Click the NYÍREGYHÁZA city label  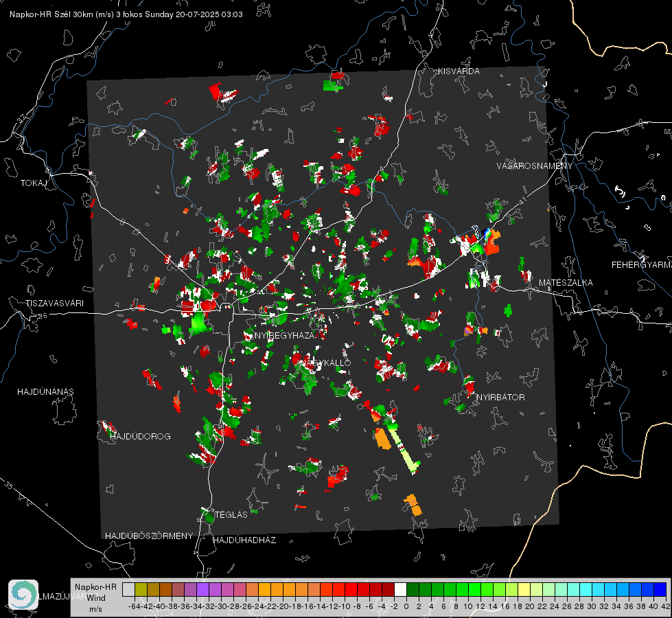click(285, 335)
